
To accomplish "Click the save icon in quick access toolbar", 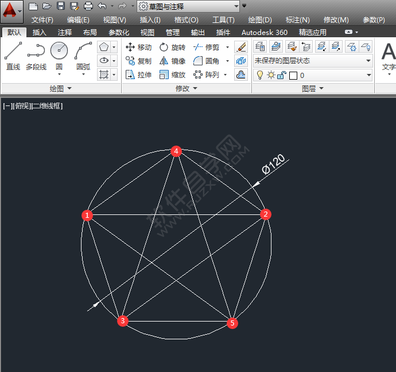I will pyautogui.click(x=61, y=6).
